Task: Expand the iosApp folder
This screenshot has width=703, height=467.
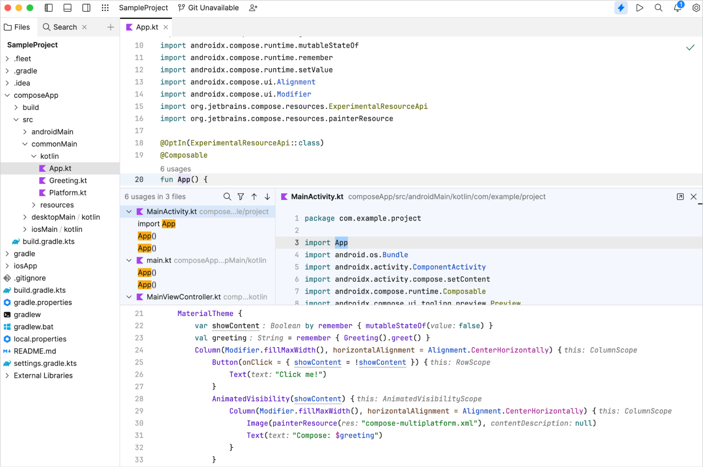Action: [7, 266]
